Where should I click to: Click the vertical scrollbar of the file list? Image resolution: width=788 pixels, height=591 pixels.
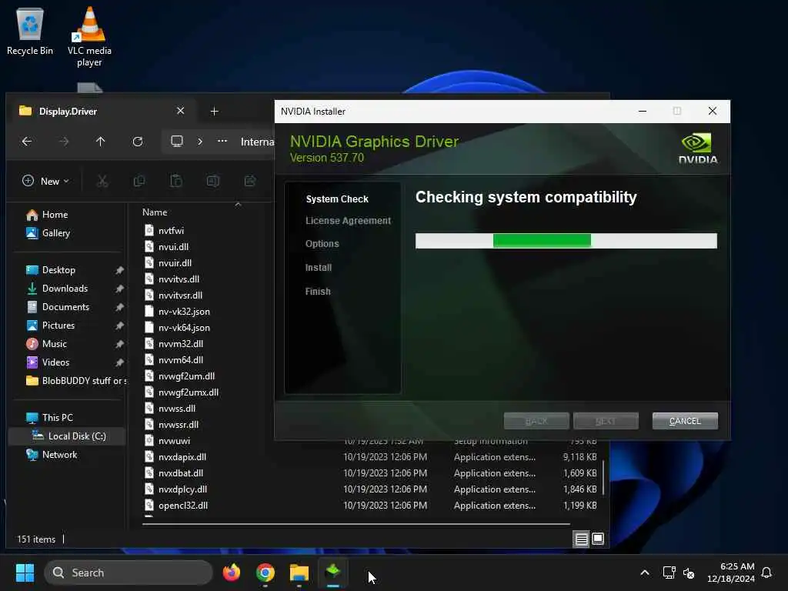(603, 477)
